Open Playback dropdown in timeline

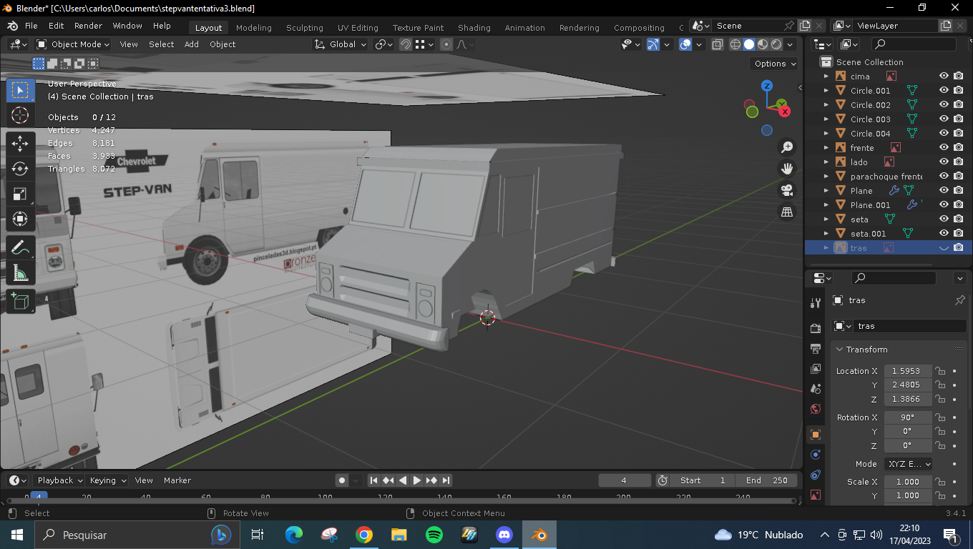[59, 480]
